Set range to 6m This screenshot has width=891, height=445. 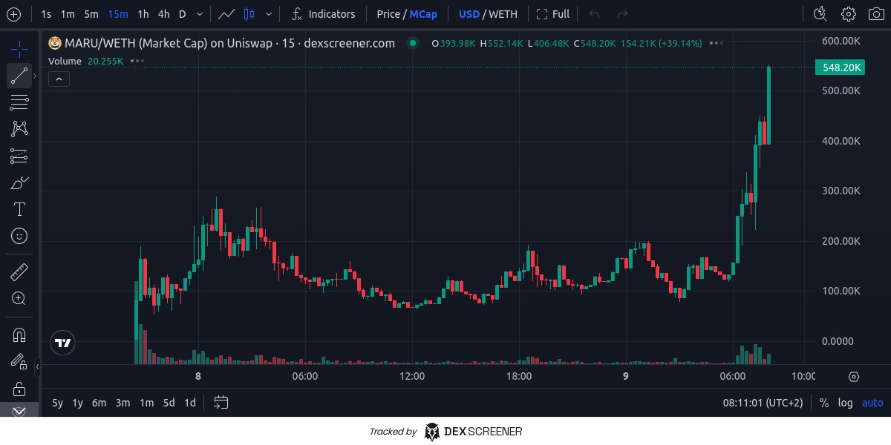99,403
